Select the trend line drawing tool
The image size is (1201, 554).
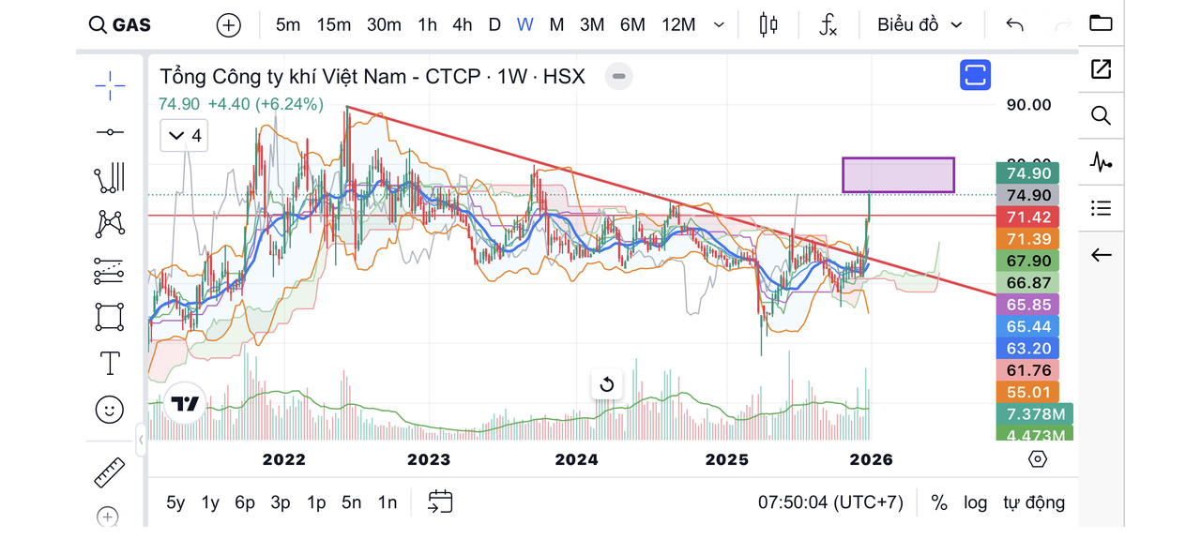[110, 132]
